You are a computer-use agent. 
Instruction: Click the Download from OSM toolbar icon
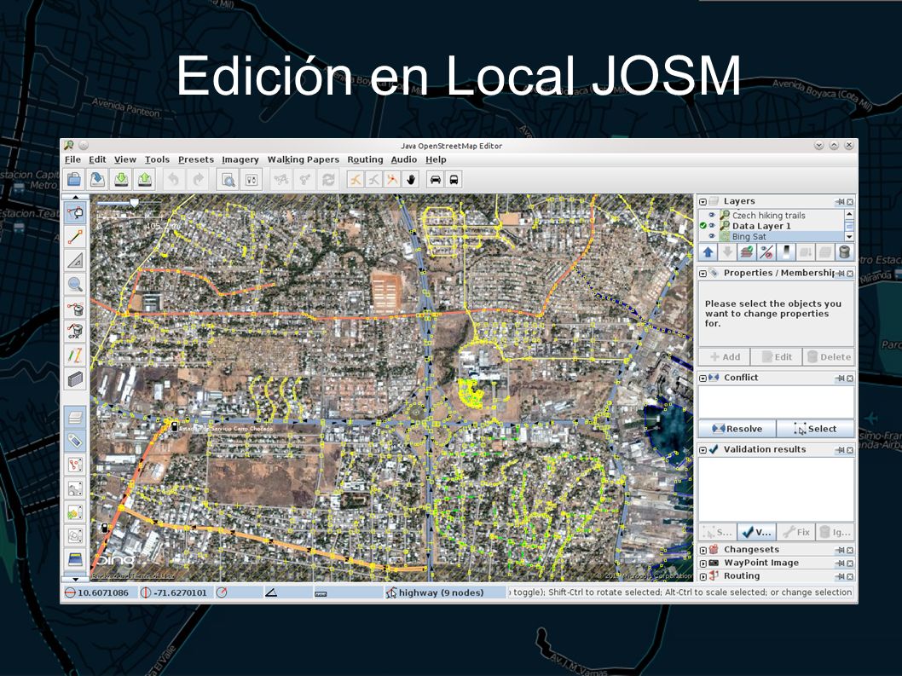click(121, 180)
